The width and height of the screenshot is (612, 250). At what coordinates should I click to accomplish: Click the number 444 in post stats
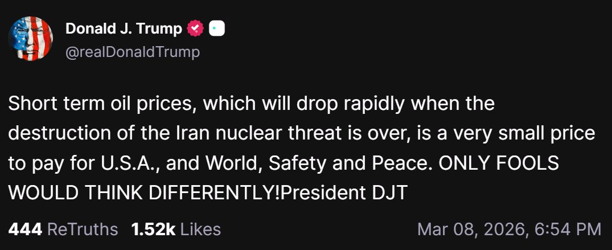[25, 229]
